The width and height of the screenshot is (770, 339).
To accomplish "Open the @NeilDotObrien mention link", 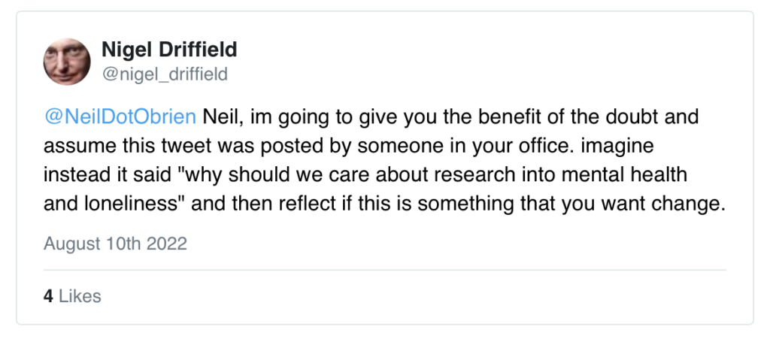I will (x=120, y=117).
